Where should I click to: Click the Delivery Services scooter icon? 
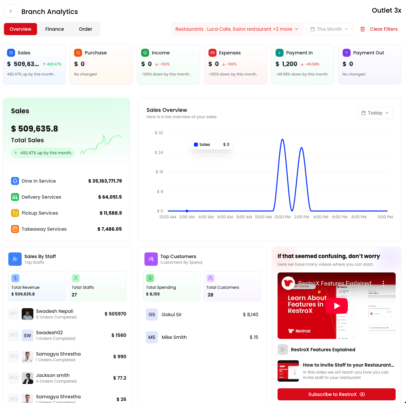(x=15, y=197)
